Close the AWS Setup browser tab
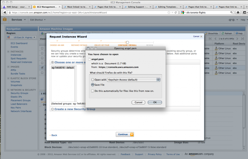248x159 pixels. point(29,7)
